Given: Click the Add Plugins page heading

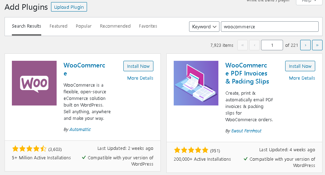Looking at the screenshot, I should [x=26, y=7].
